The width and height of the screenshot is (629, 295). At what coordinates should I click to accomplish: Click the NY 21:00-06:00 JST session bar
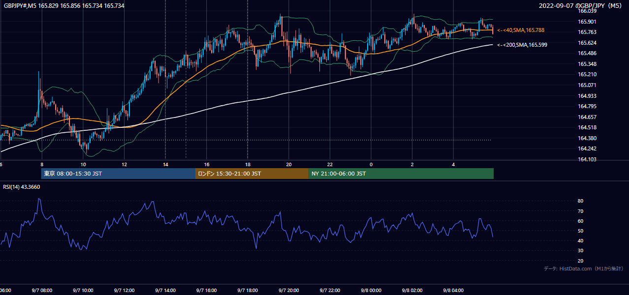pyautogui.click(x=401, y=174)
